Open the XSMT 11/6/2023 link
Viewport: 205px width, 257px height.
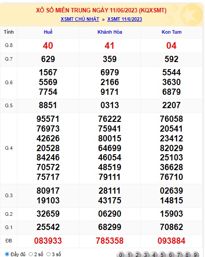point(124,19)
